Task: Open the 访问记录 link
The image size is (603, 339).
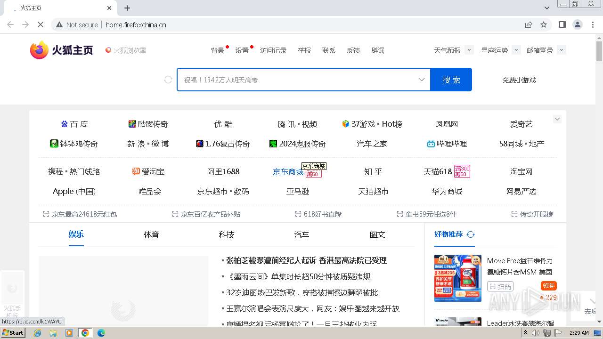Action: click(x=273, y=50)
